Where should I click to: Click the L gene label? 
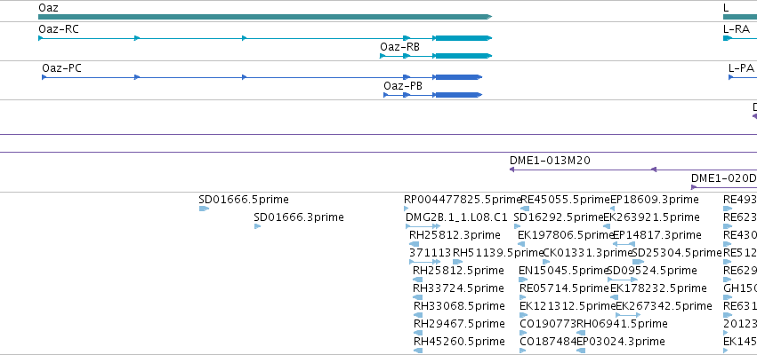726,8
